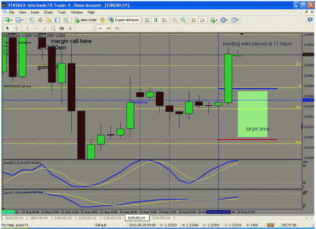
Task: Open the Window menu
Action: pos(76,12)
